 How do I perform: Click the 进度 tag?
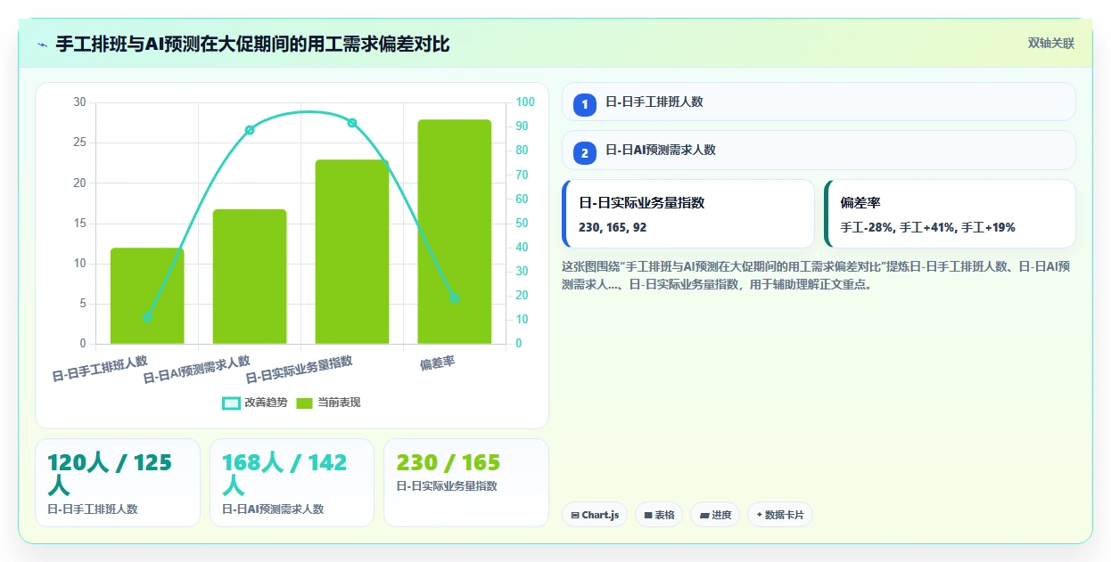[x=715, y=515]
